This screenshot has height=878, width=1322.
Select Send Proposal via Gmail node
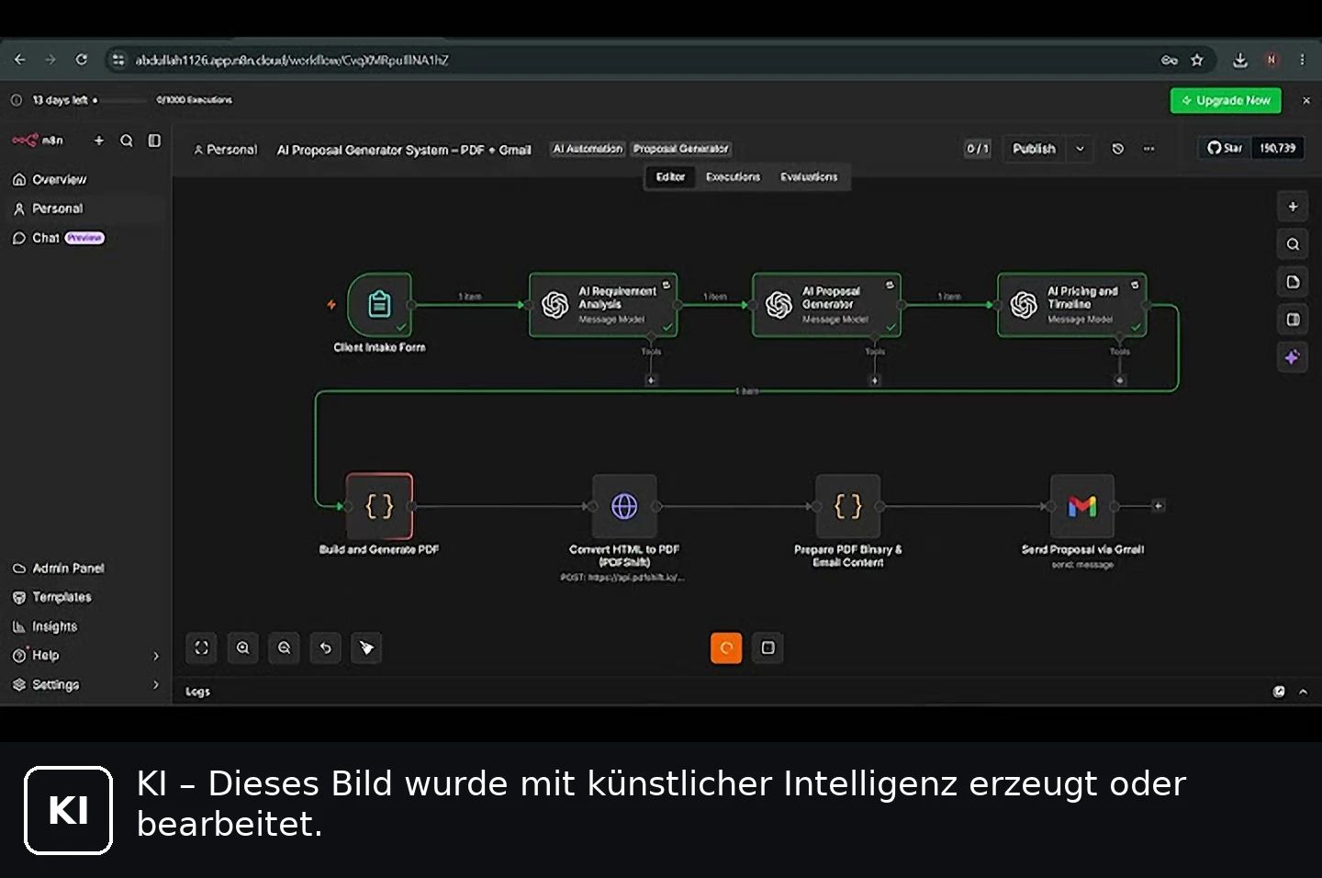(1082, 506)
